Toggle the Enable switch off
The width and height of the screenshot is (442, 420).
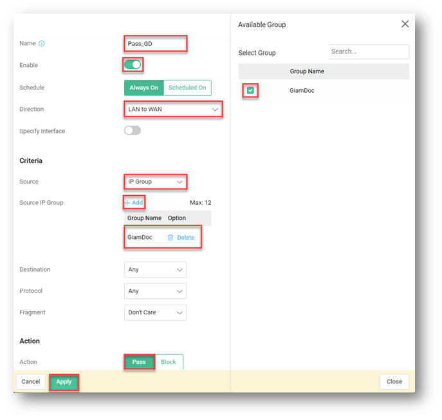pyautogui.click(x=133, y=64)
